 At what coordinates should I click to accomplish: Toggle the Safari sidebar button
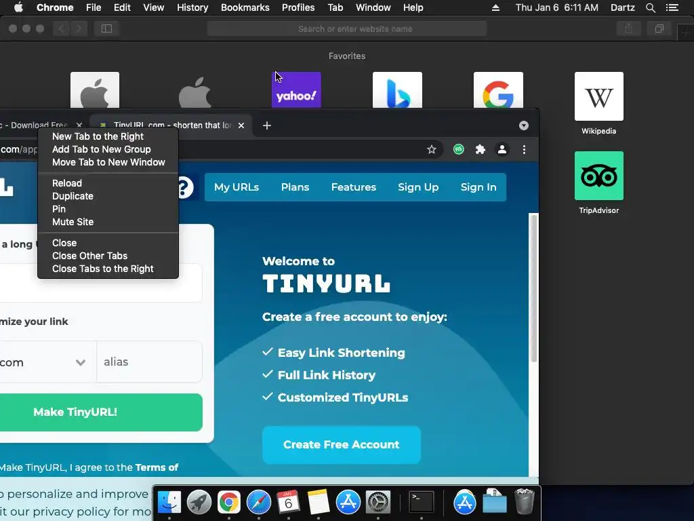(106, 28)
